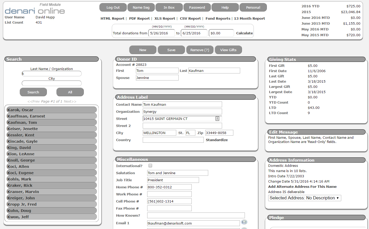
Task: Save the current donor record
Action: click(171, 50)
